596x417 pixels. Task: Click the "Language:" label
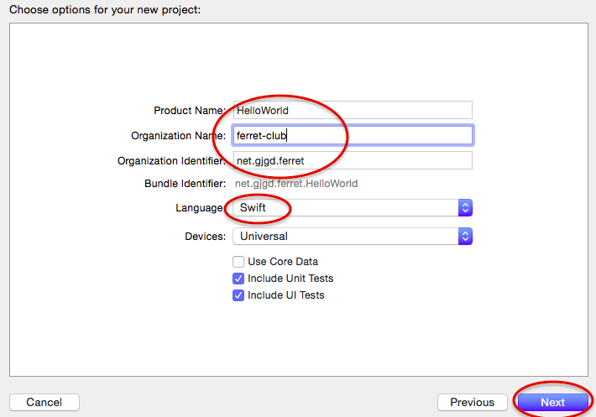click(199, 207)
